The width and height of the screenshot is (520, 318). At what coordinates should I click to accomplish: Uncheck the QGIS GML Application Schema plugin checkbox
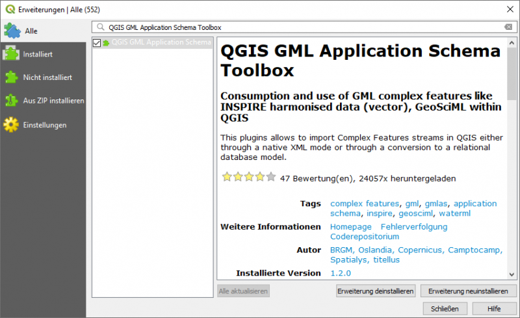97,43
